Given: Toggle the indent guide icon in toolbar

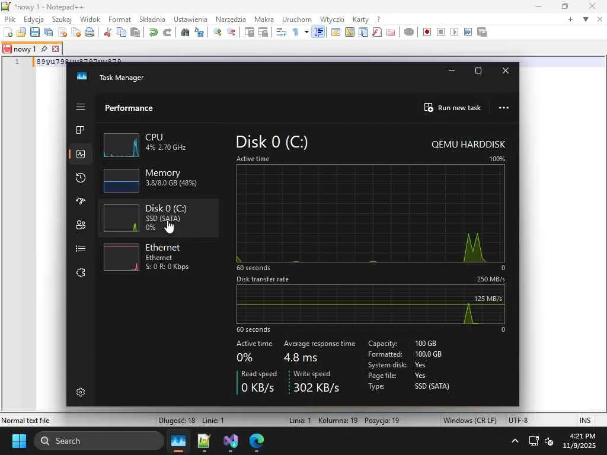Looking at the screenshot, I should [318, 32].
